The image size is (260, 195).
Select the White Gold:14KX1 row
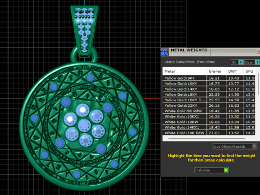(209, 127)
